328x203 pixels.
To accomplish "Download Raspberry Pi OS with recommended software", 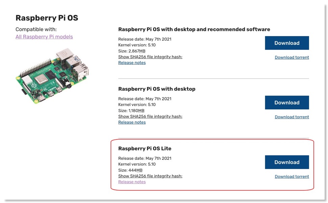I will point(287,43).
